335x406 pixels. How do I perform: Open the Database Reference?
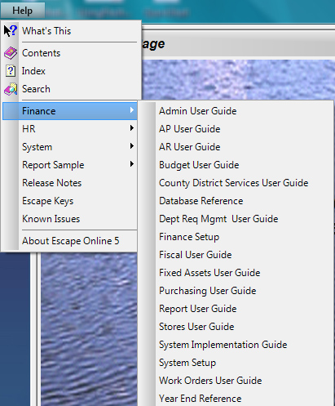[236, 201]
